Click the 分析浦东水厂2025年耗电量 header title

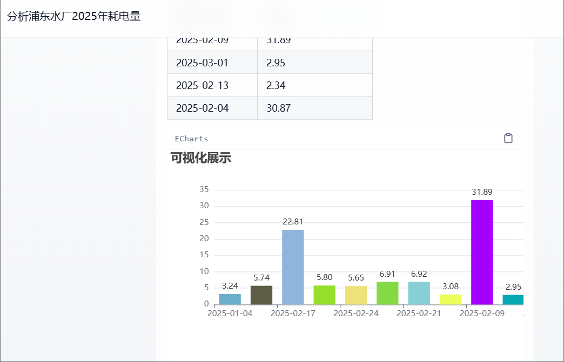[x=74, y=17]
